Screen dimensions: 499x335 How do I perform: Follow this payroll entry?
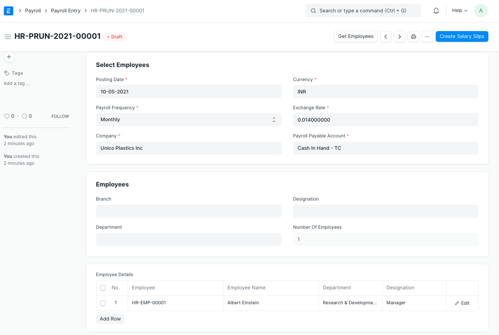(60, 116)
